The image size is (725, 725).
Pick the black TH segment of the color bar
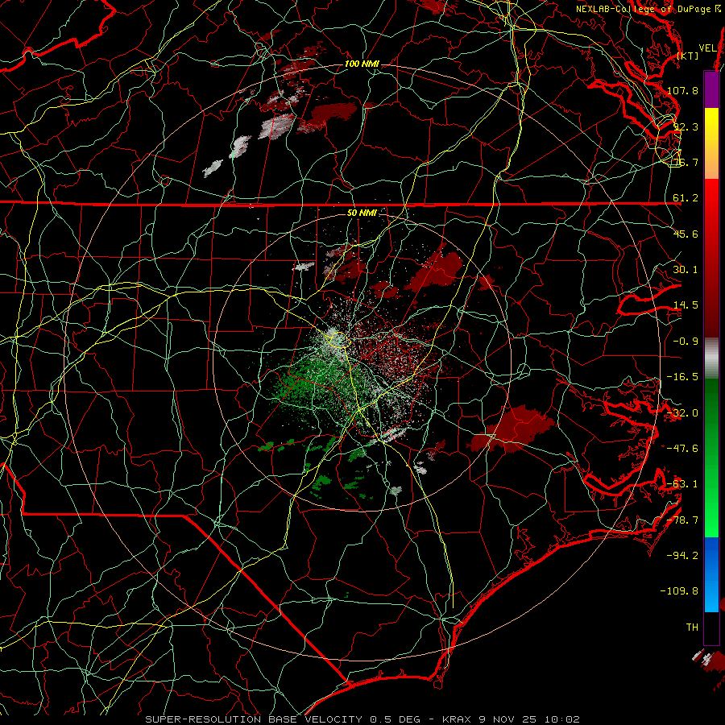coord(711,628)
